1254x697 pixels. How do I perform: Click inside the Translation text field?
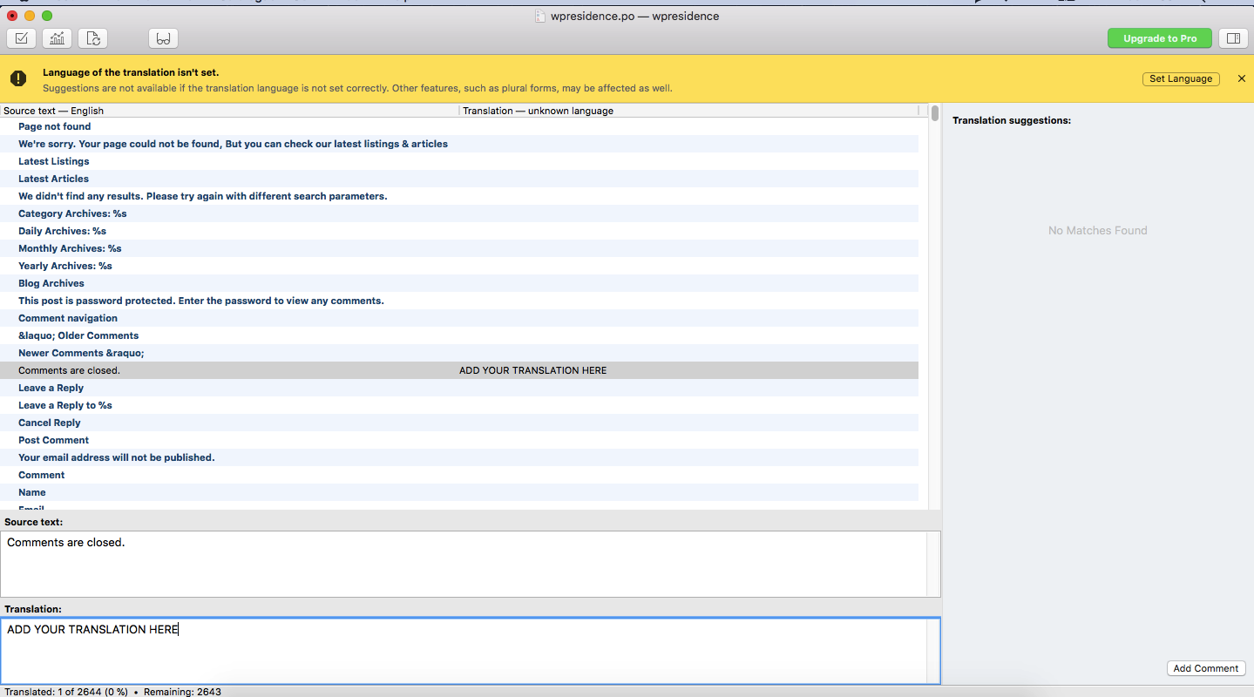pyautogui.click(x=470, y=651)
